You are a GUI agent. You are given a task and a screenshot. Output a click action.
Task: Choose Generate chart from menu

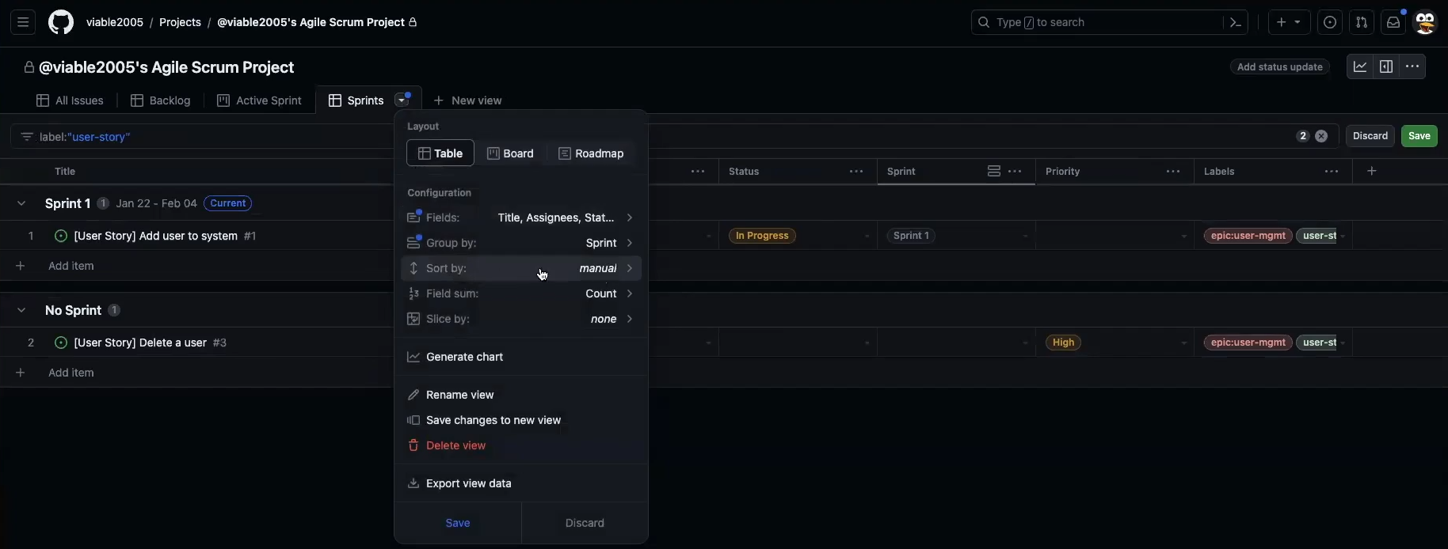[x=464, y=357]
